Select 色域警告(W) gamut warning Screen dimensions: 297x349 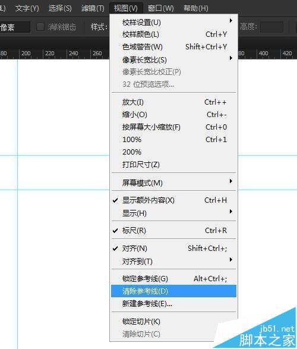(x=173, y=47)
